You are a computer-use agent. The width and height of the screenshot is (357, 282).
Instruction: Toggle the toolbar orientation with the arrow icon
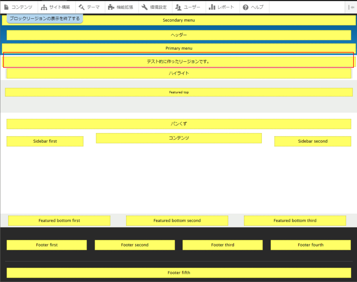point(351,7)
